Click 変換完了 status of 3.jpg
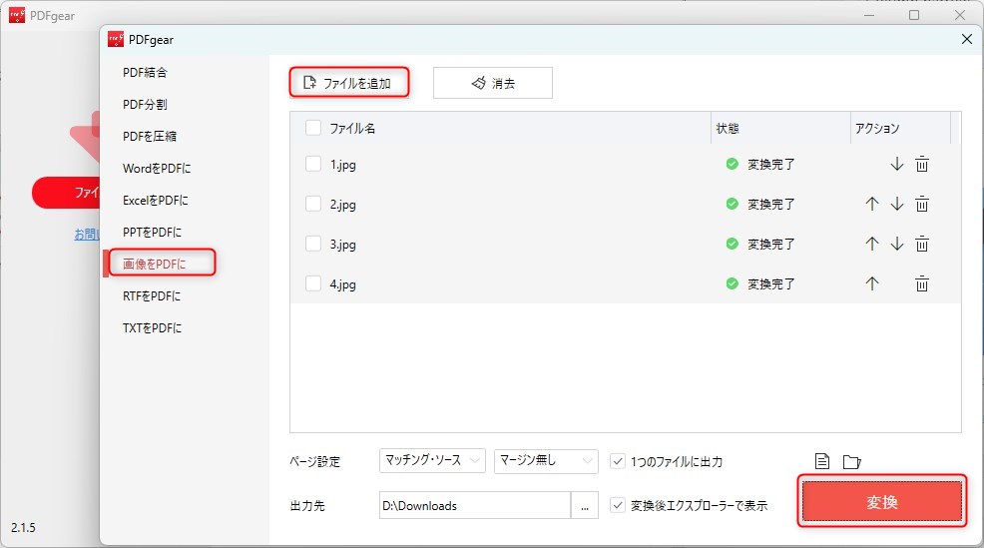984x548 pixels. click(770, 244)
